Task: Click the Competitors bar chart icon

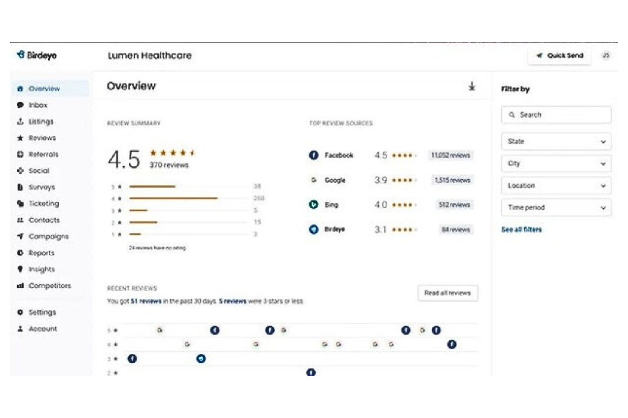Action: coord(20,285)
